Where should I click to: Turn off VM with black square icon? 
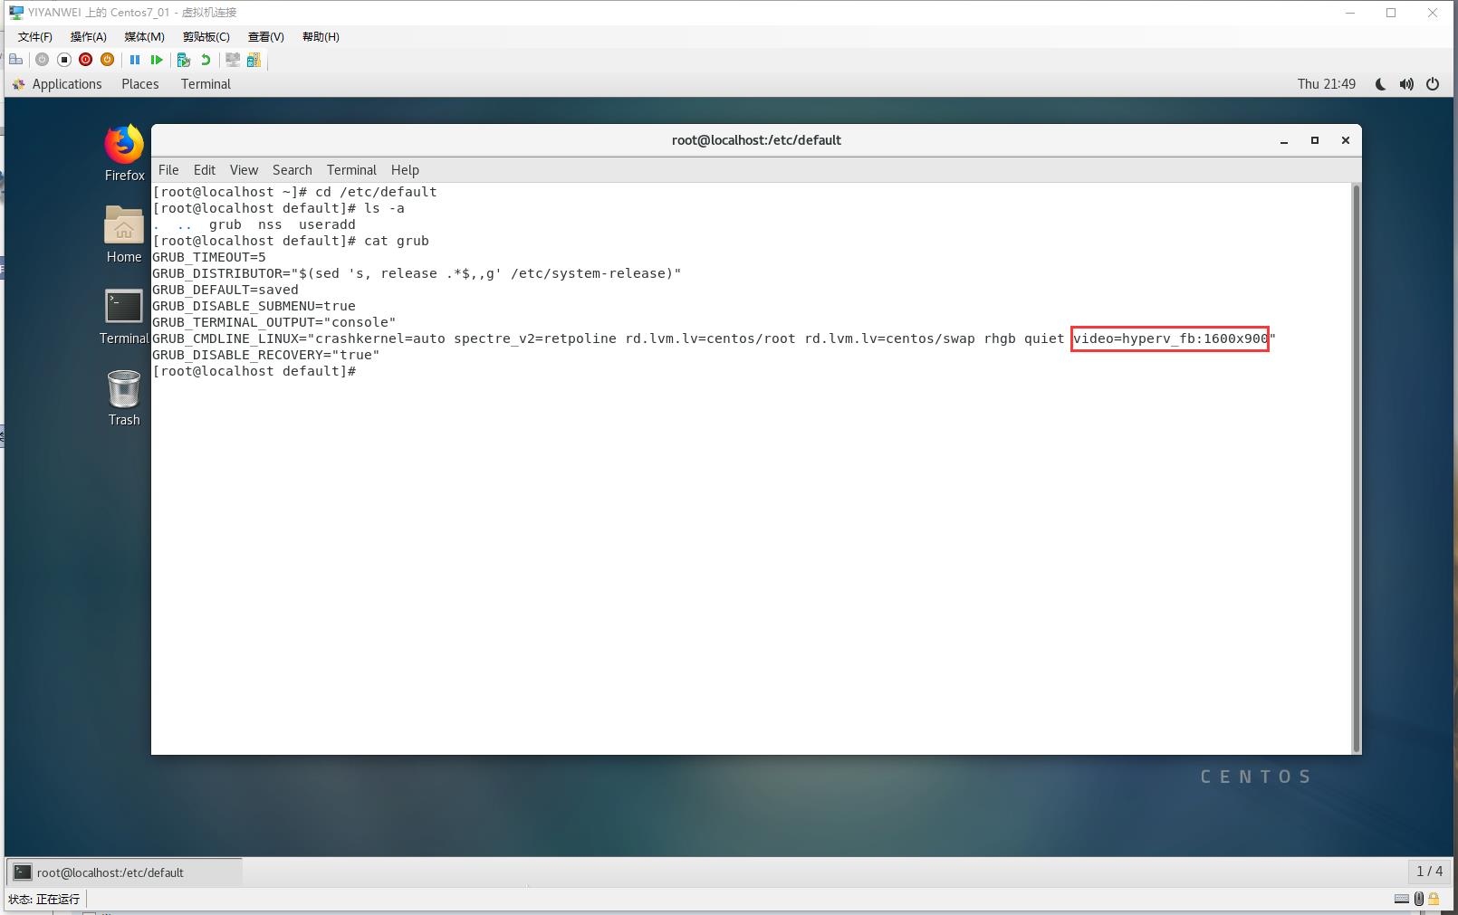(x=63, y=60)
